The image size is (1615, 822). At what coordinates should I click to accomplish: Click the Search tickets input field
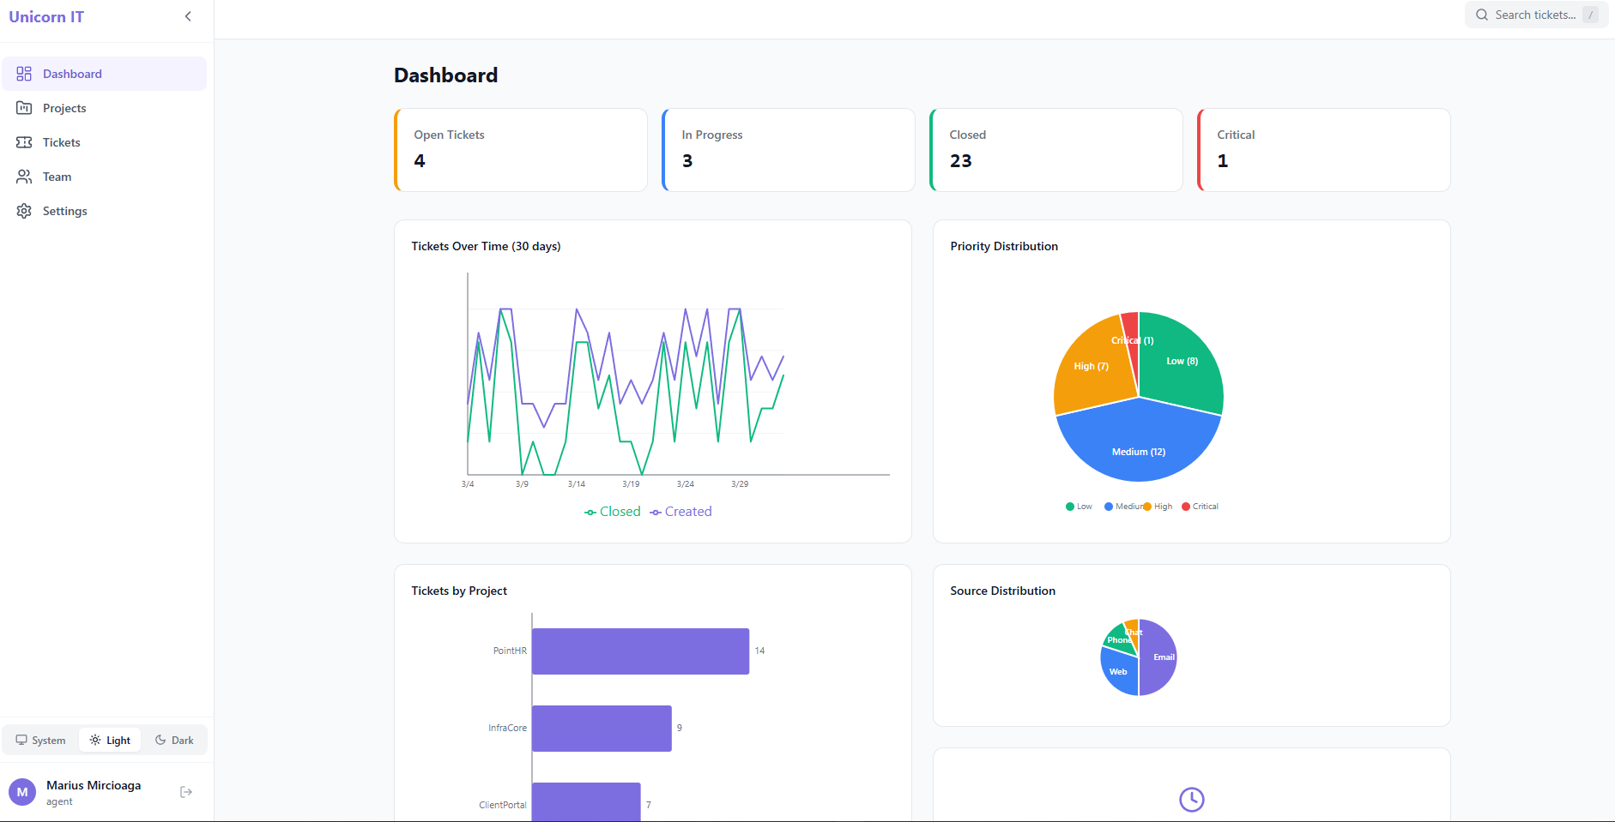coord(1536,15)
